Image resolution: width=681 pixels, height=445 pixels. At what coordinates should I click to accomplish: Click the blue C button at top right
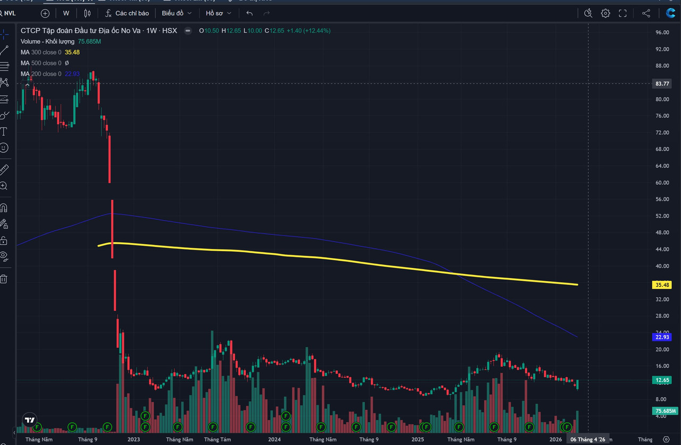coord(670,13)
